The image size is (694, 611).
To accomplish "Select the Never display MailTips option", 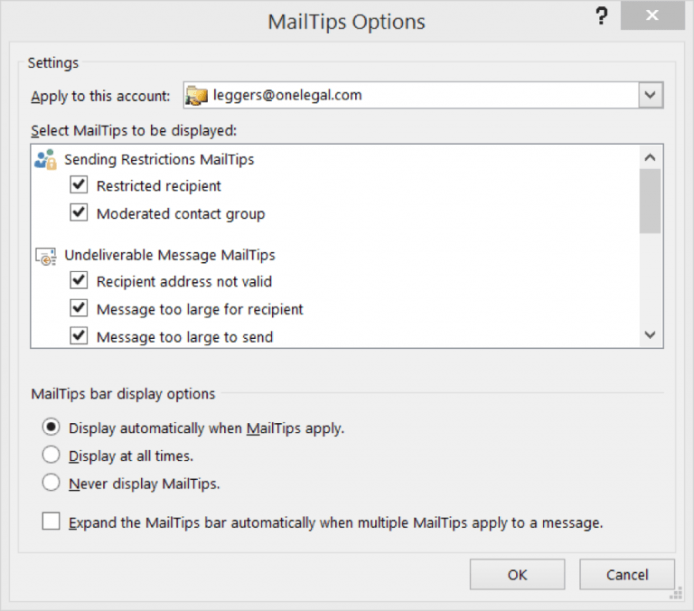I will point(52,484).
